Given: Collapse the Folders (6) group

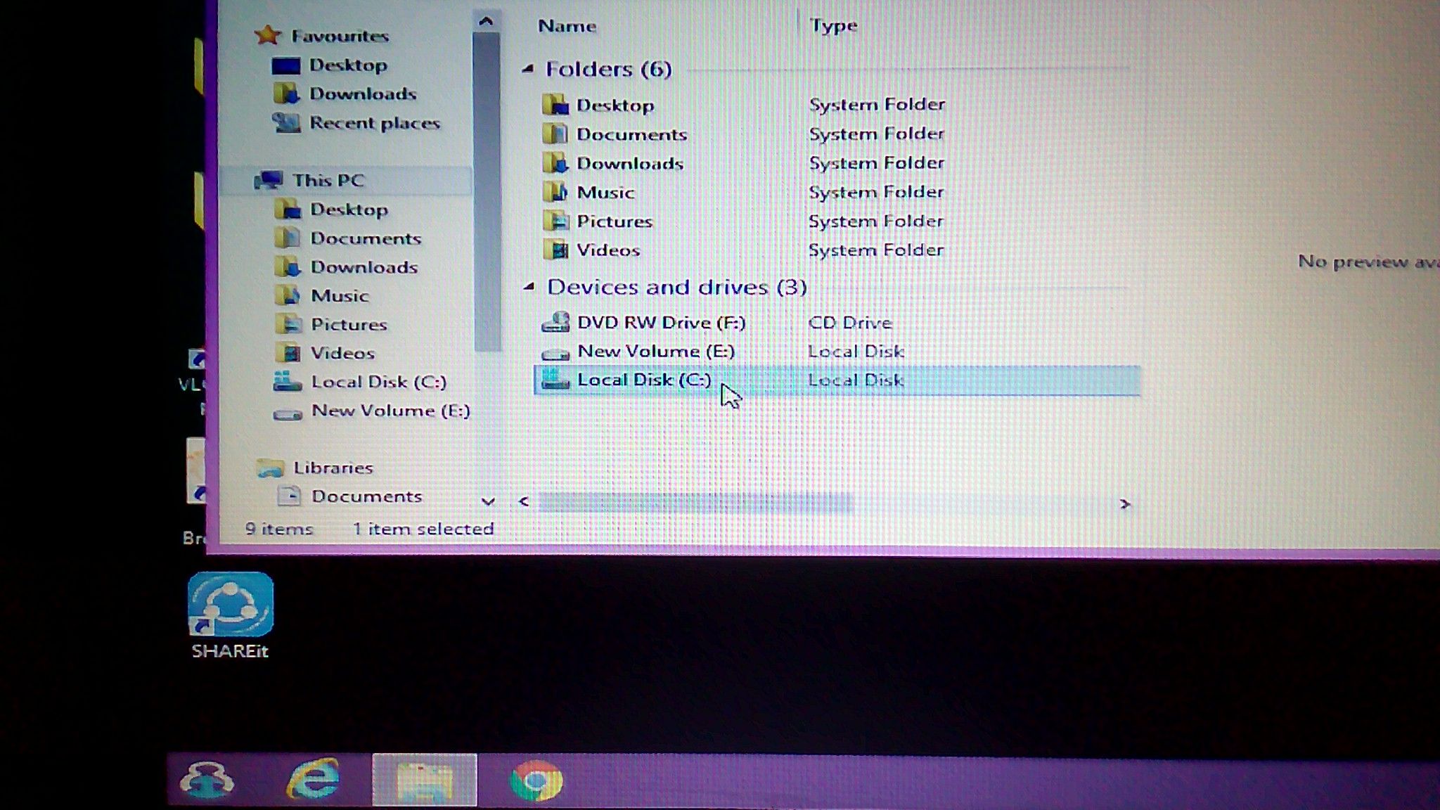Looking at the screenshot, I should (x=528, y=69).
